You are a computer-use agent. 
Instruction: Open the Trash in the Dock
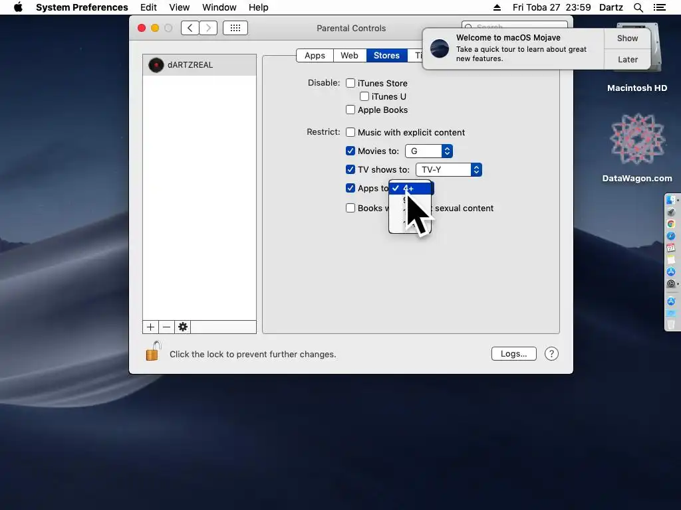[x=671, y=325]
